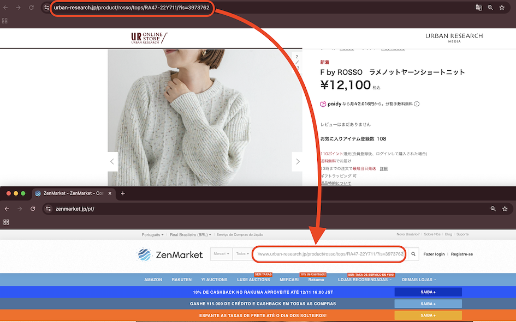This screenshot has height=322, width=516.
Task: Reload the urban-research product page
Action: pos(31,8)
